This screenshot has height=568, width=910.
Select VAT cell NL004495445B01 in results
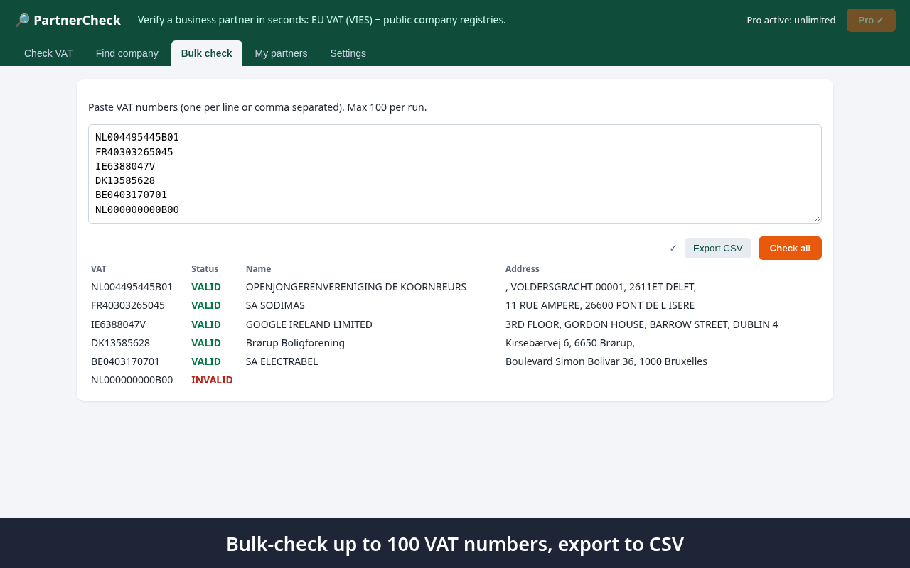point(132,287)
